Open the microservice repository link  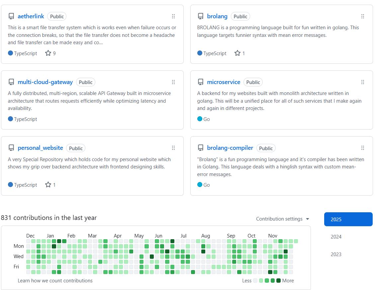click(x=224, y=82)
